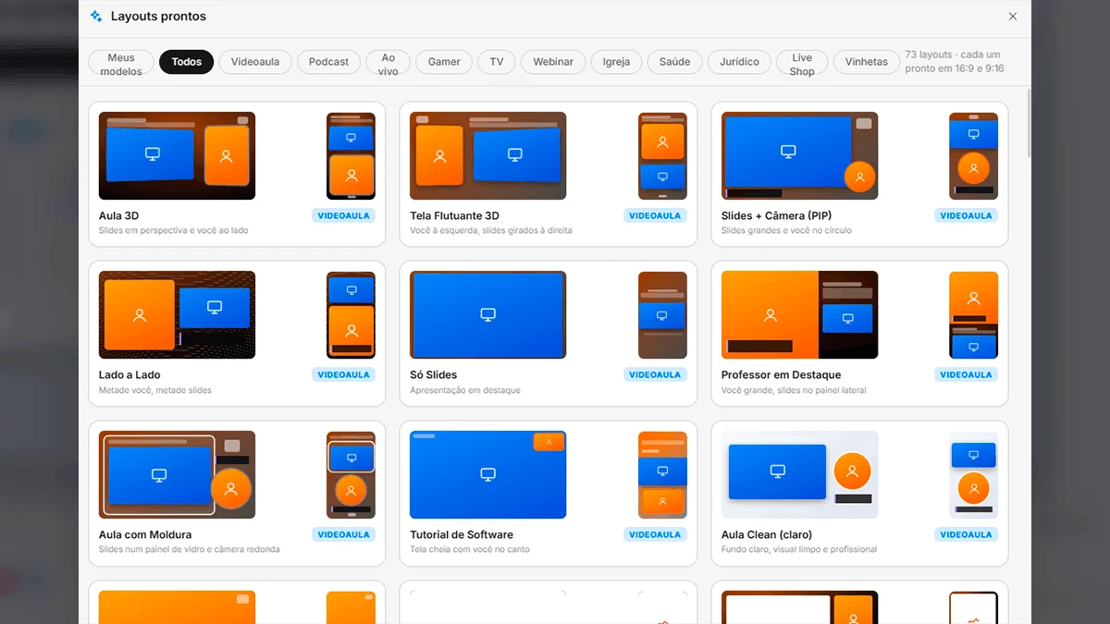The height and width of the screenshot is (624, 1110).
Task: Switch to the Podcast category
Action: point(328,62)
